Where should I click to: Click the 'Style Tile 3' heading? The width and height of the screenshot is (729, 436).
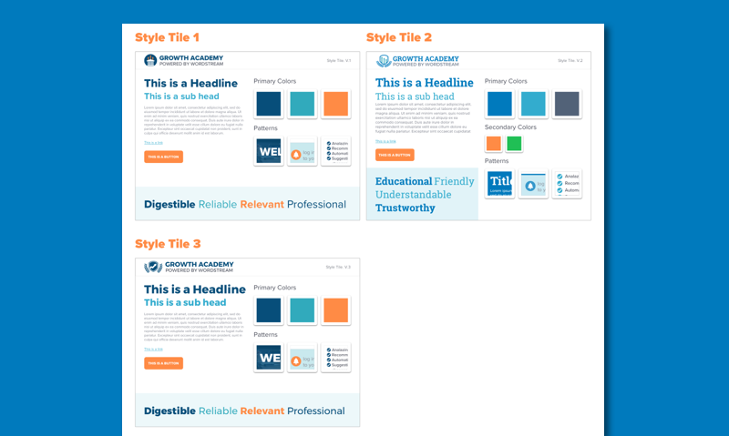(x=168, y=244)
